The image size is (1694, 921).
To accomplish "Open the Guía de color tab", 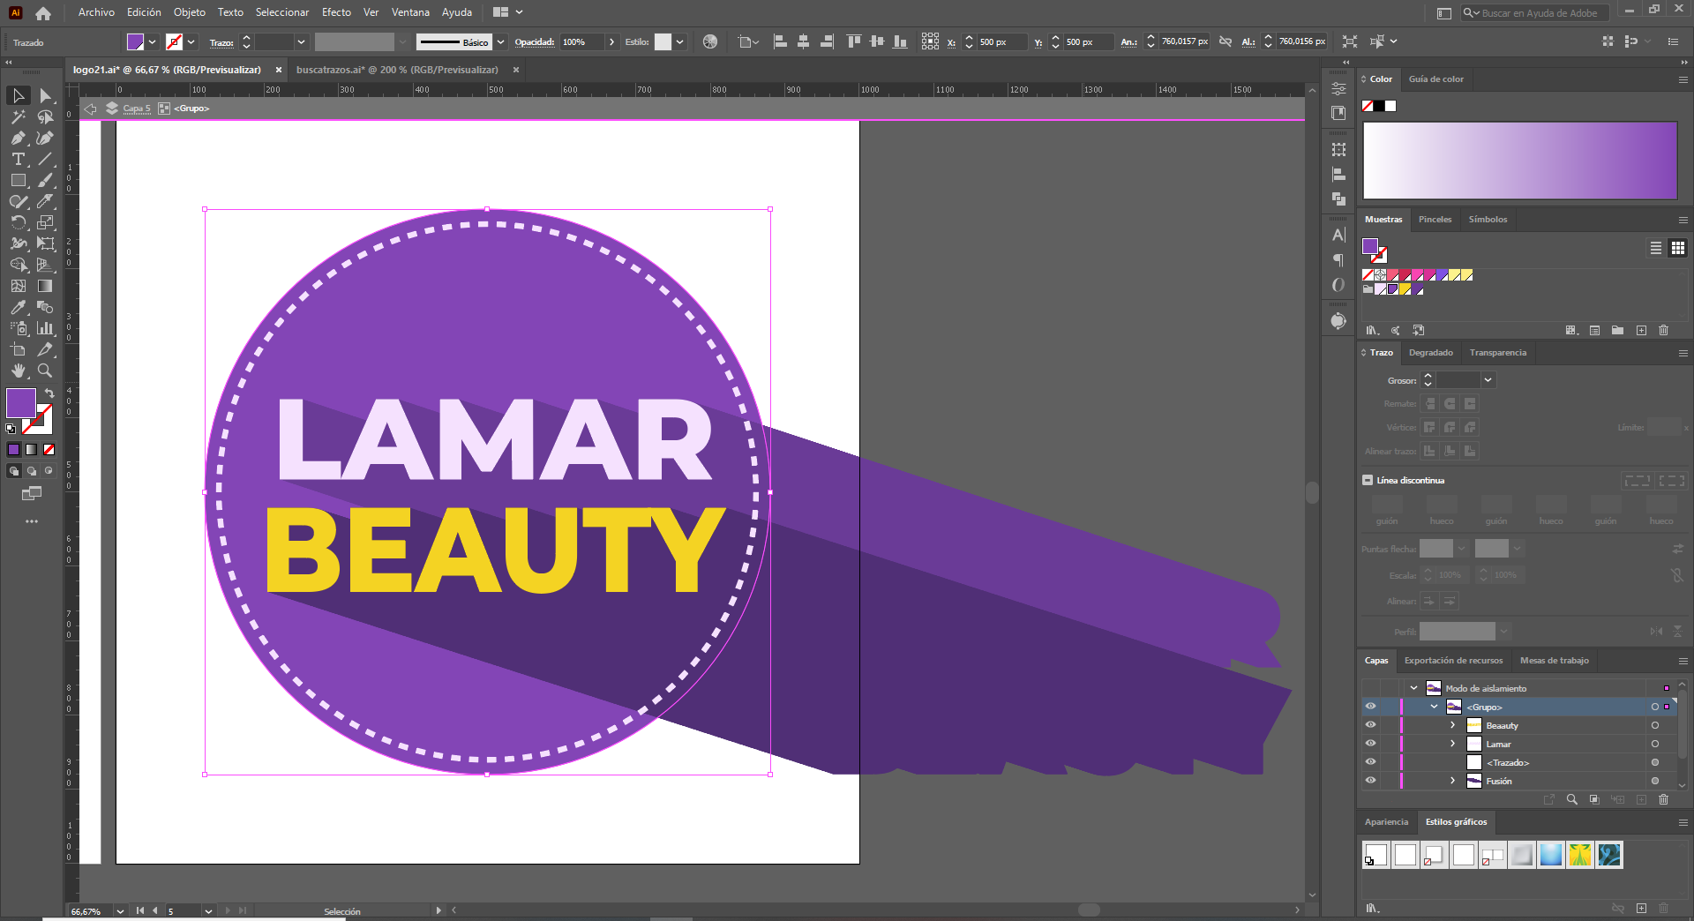I will 1435,79.
